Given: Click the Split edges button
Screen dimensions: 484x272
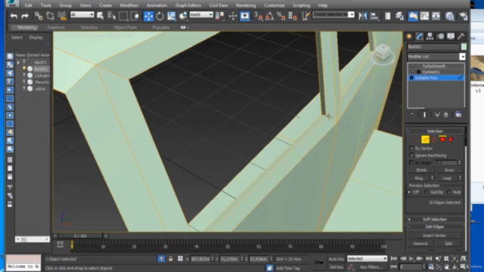Looking at the screenshot, I should coord(448,243).
